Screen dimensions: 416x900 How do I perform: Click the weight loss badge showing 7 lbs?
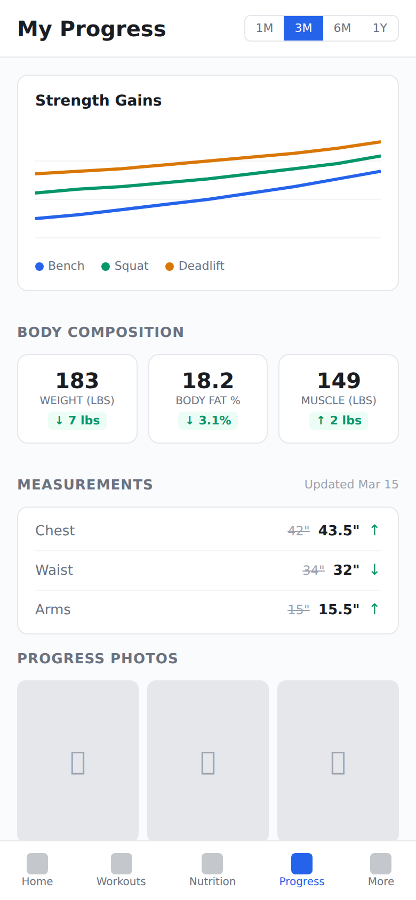[77, 420]
